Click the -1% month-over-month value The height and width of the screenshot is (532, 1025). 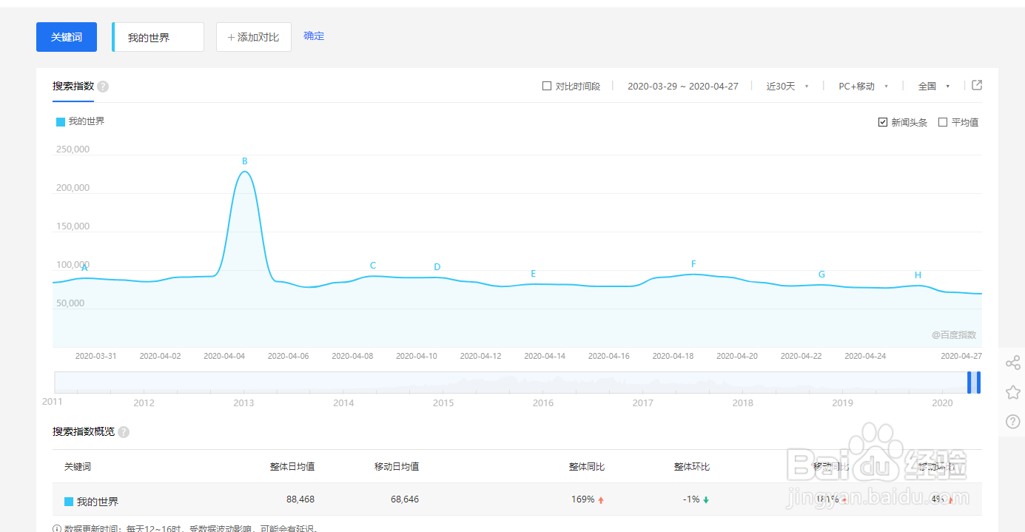click(691, 499)
